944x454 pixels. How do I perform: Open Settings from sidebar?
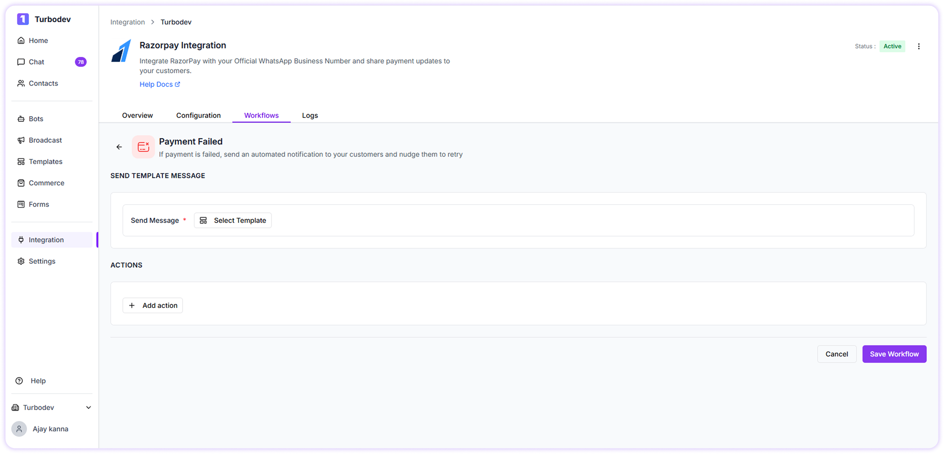click(36, 261)
